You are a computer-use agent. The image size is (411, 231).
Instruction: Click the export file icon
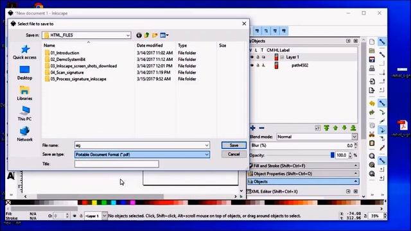tap(372, 90)
